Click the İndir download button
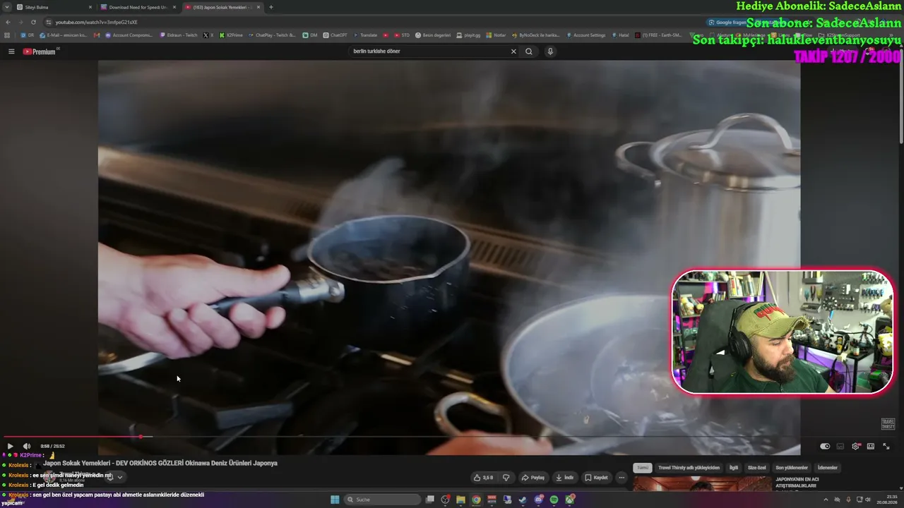This screenshot has height=508, width=904. [x=565, y=478]
